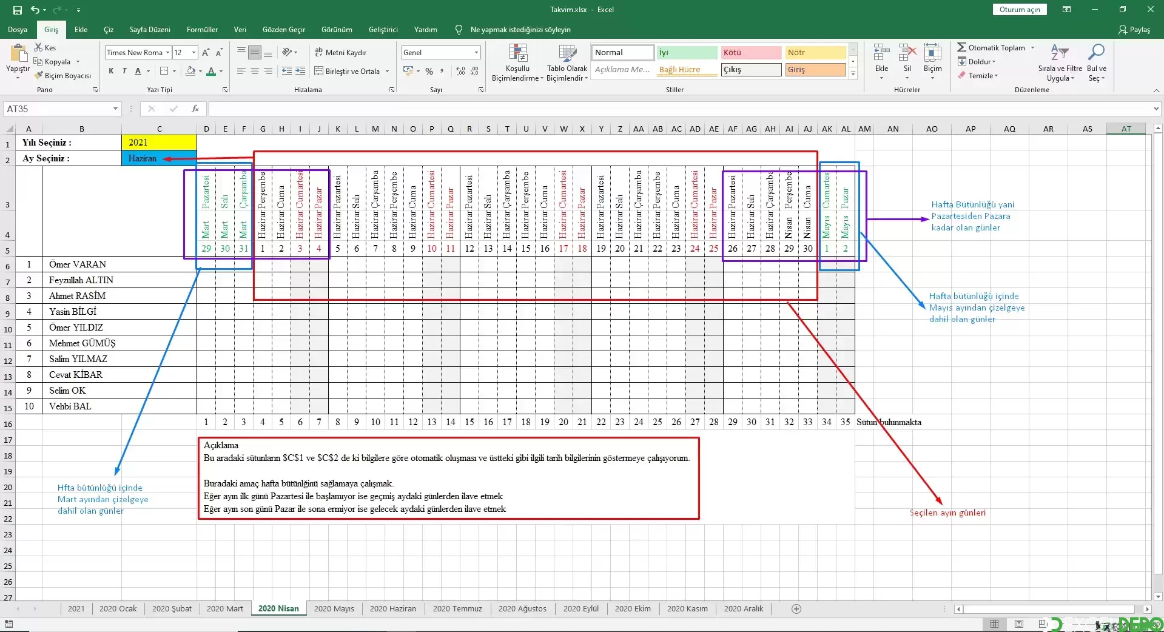
Task: Click the accounting currency format icon
Action: click(408, 71)
